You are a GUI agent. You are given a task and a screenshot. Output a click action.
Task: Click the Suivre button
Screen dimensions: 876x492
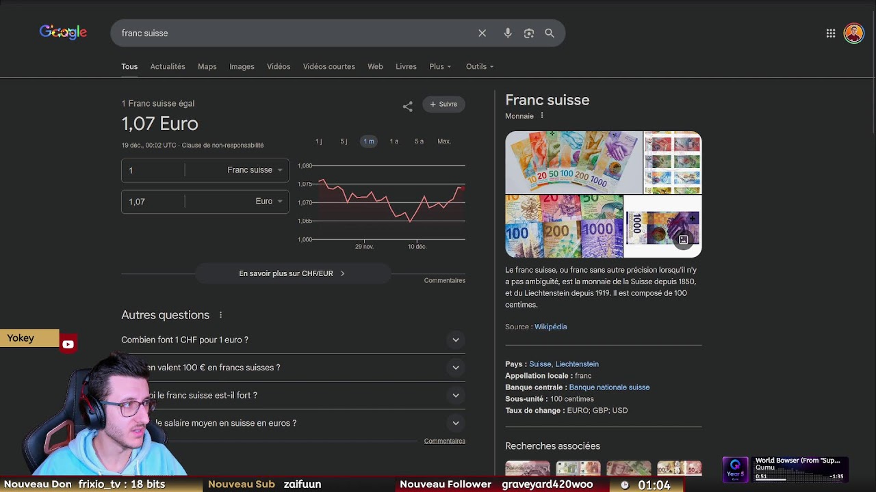[x=443, y=104]
